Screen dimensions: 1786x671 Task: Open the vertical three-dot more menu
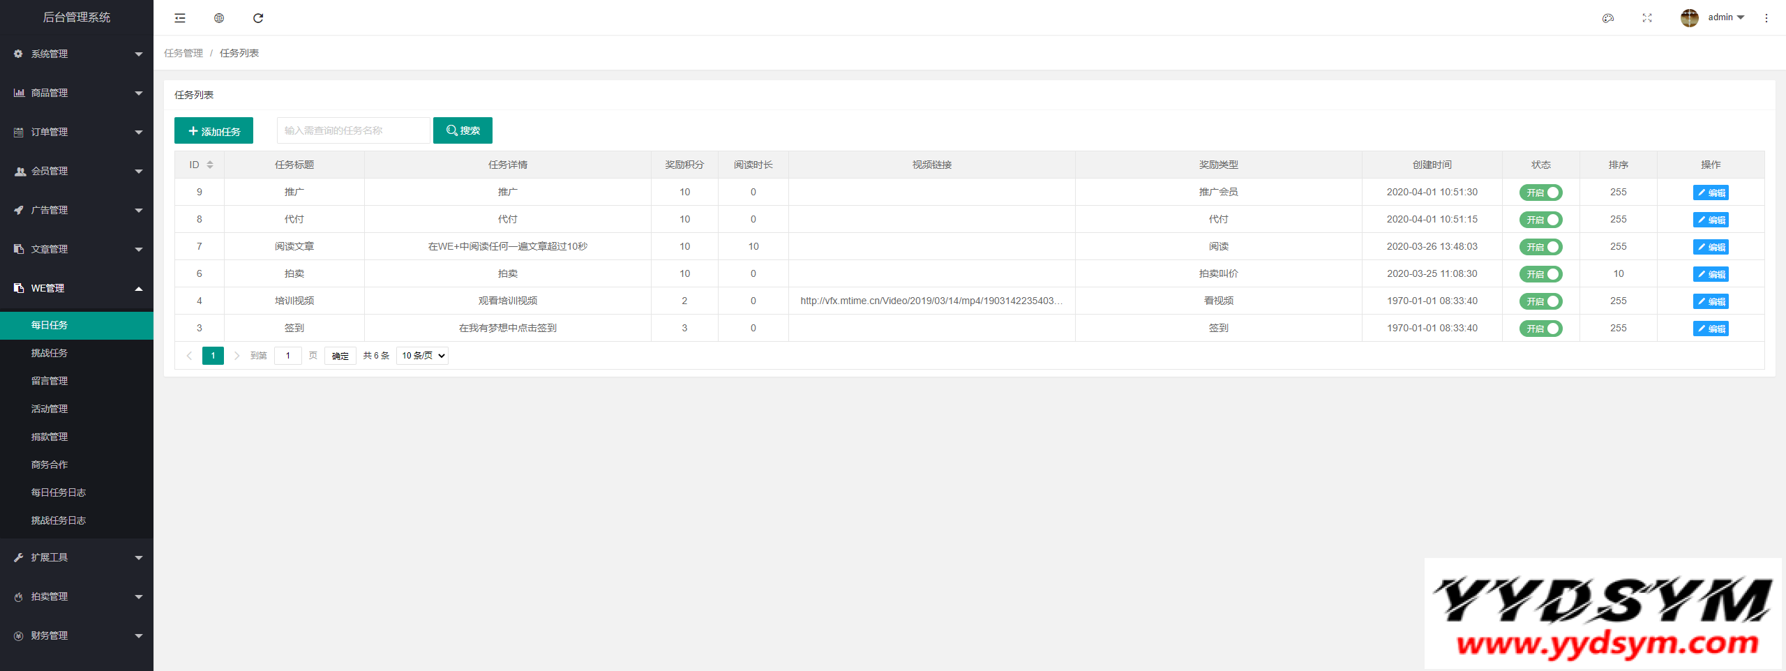(1766, 18)
